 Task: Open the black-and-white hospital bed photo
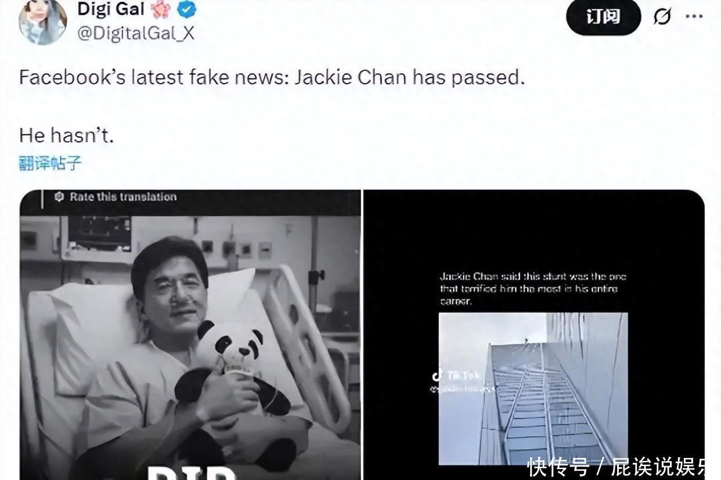coord(190,335)
